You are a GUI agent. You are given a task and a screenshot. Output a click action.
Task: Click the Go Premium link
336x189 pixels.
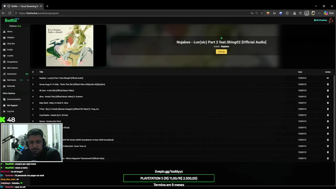321,20
